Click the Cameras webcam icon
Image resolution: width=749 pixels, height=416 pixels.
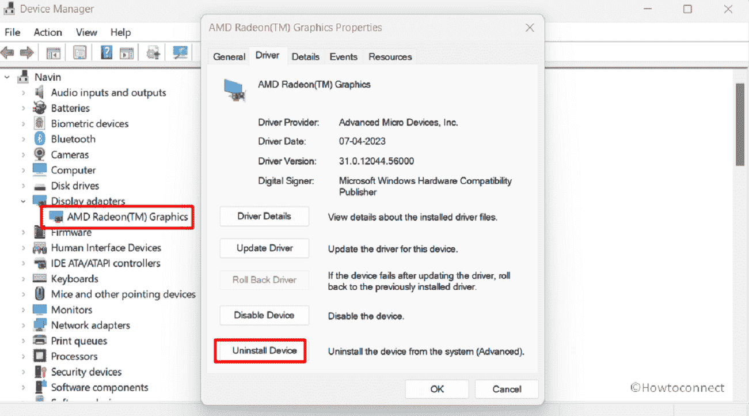(40, 154)
